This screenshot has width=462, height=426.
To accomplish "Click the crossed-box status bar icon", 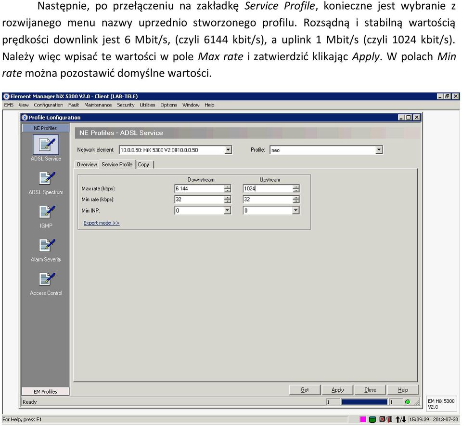I will [x=385, y=419].
